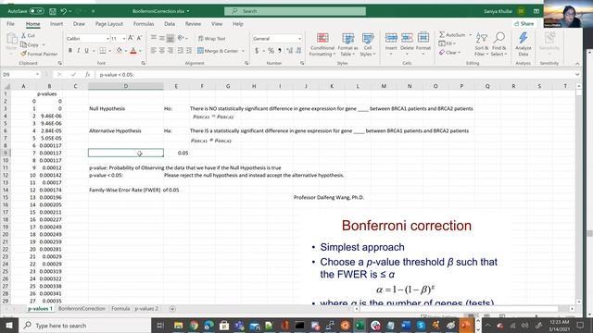Apply Accounting number format
The height and width of the screenshot is (333, 593).
pyautogui.click(x=257, y=51)
